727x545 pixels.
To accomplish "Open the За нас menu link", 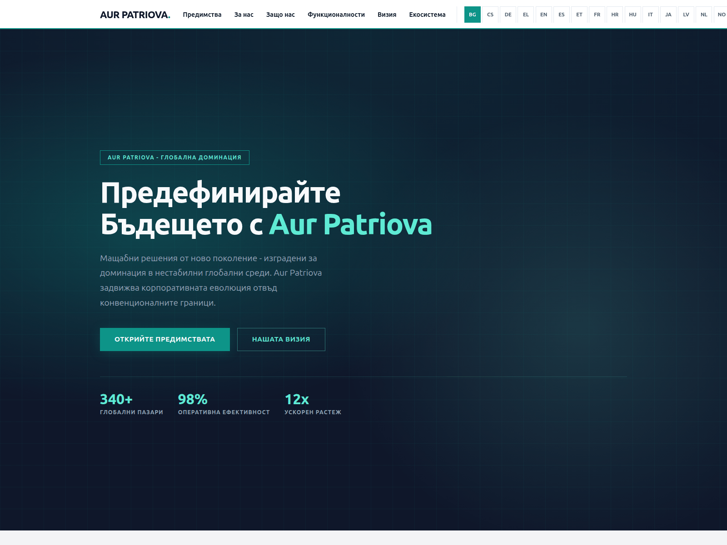I will tap(244, 15).
